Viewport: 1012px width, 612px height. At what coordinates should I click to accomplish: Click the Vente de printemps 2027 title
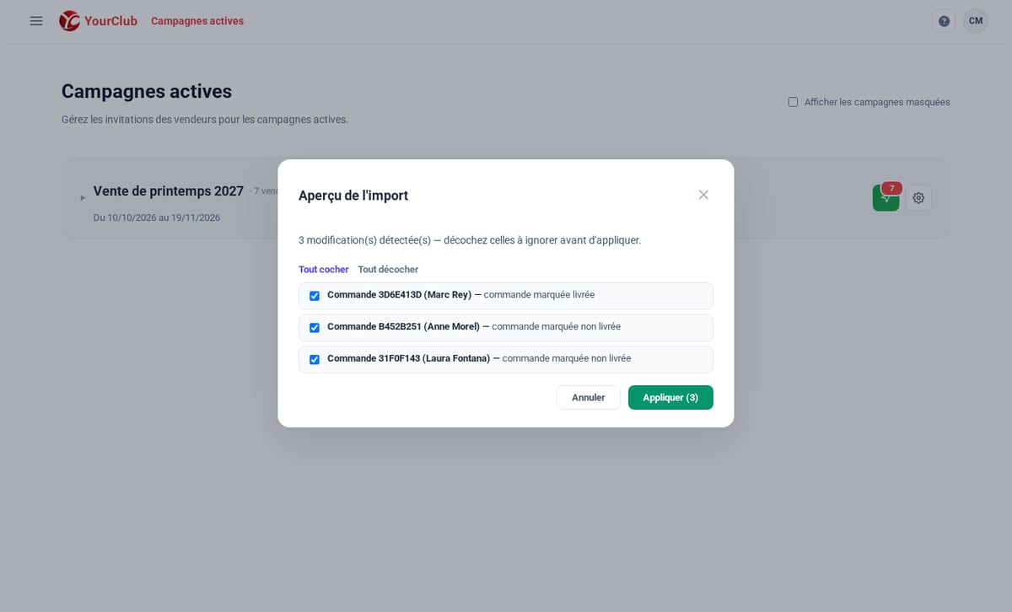(169, 191)
